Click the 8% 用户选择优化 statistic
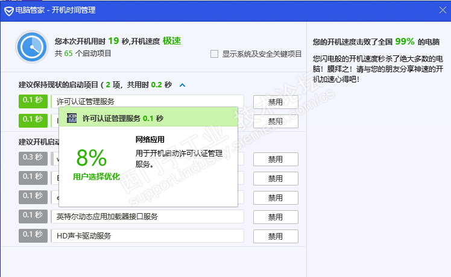Viewport: 451px width, 277px height. [x=96, y=164]
